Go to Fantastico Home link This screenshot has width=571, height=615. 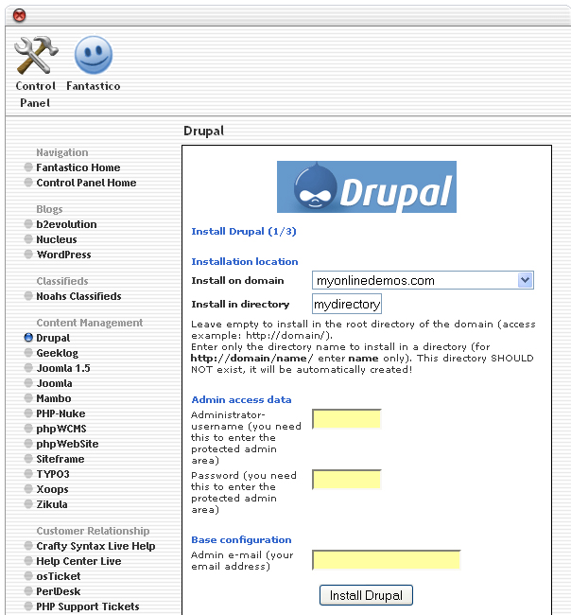pyautogui.click(x=78, y=167)
